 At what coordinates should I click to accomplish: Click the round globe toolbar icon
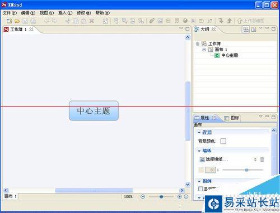click(185, 21)
